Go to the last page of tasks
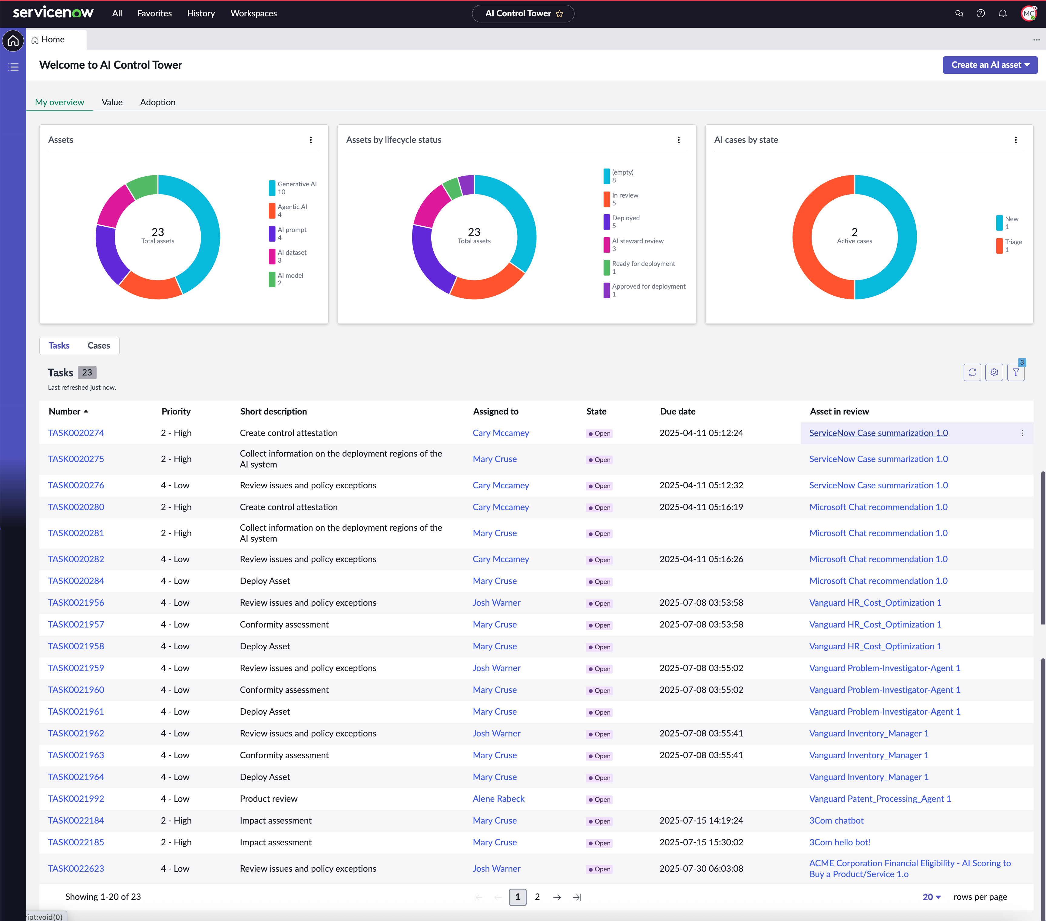 coord(577,897)
